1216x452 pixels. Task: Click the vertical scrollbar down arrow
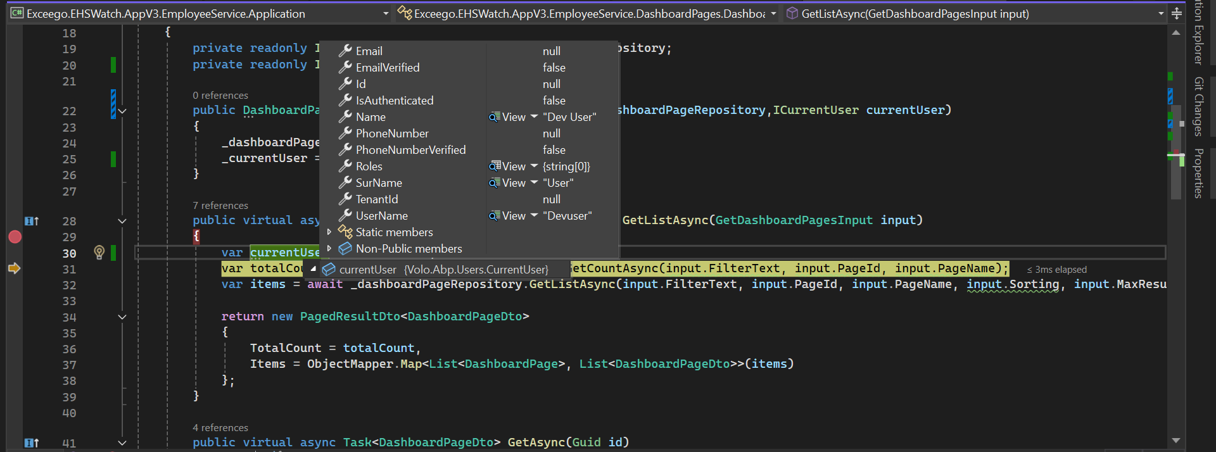[1176, 441]
